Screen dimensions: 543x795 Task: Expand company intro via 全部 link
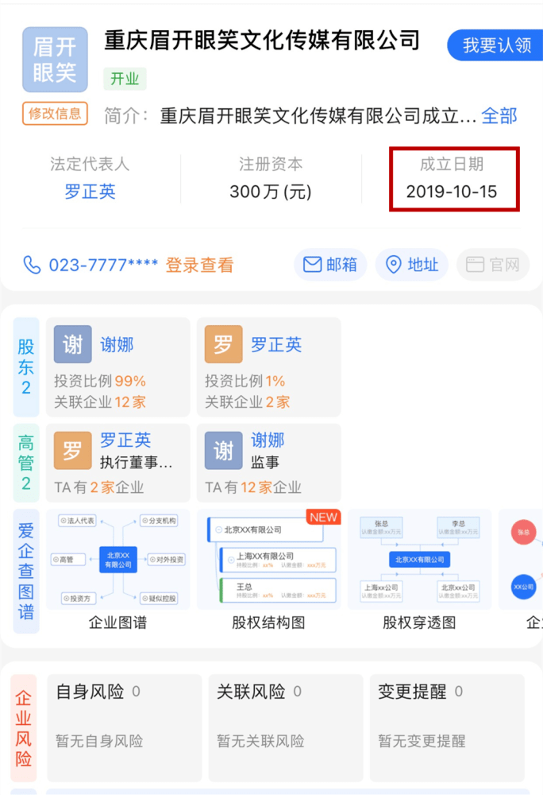(499, 115)
